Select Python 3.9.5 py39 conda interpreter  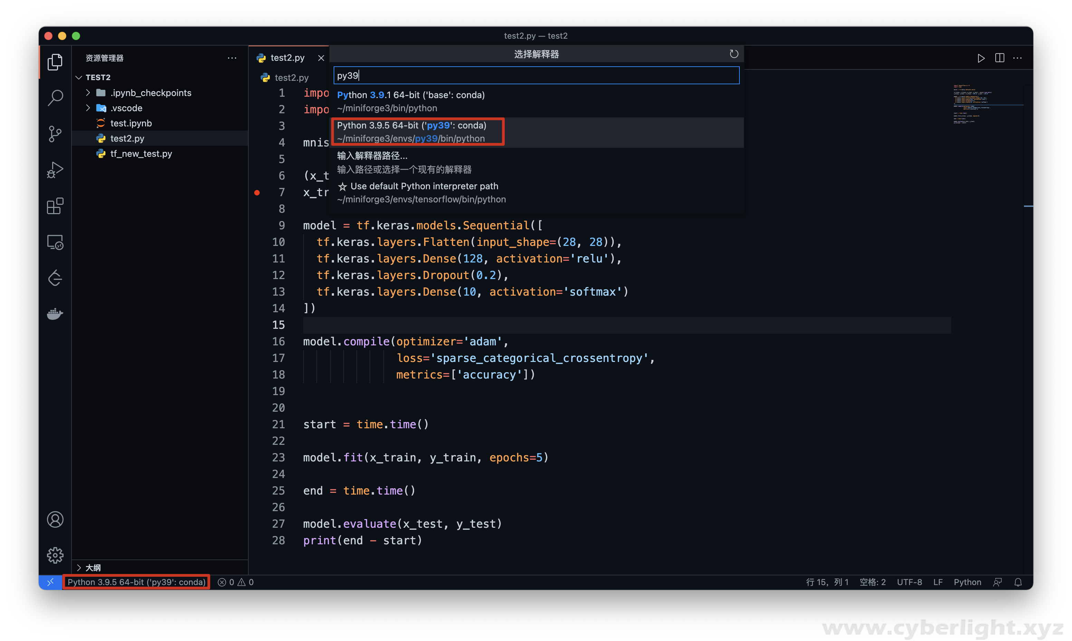pyautogui.click(x=536, y=132)
